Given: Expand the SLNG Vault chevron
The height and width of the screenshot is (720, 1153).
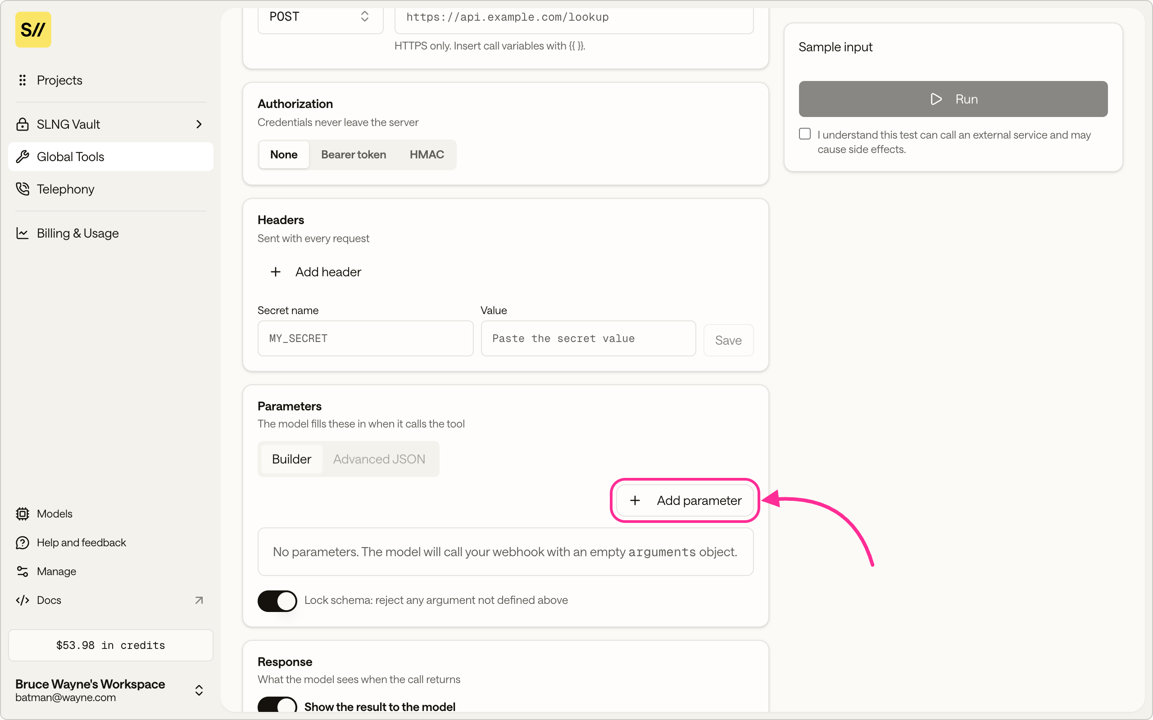Looking at the screenshot, I should 199,124.
